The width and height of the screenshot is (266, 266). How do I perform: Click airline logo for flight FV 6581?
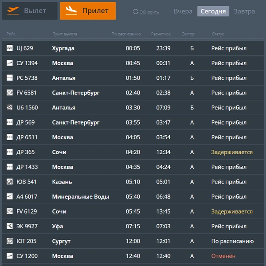tap(9, 93)
